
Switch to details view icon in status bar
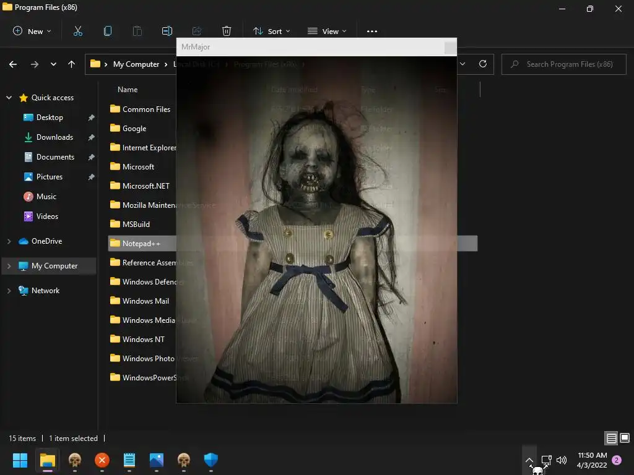pos(611,438)
